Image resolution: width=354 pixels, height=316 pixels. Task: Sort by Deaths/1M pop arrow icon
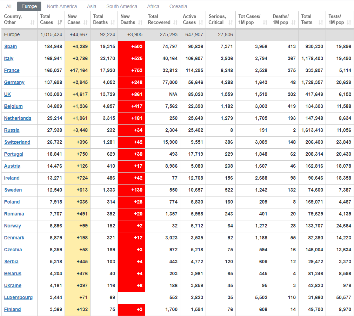(x=294, y=22)
